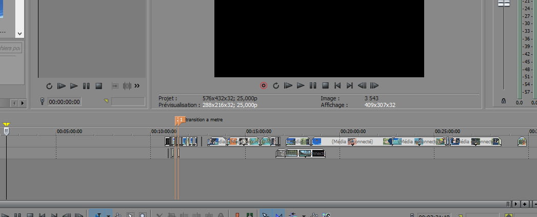Play the clip in the trimmer

(74, 86)
